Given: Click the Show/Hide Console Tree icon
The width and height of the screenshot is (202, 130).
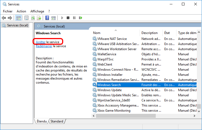Looking at the screenshot, I should pyautogui.click(x=19, y=18).
